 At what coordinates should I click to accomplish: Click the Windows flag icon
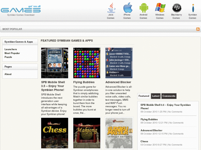click(x=160, y=7)
